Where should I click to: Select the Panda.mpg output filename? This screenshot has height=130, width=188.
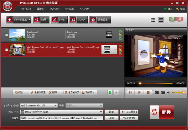coord(72,32)
